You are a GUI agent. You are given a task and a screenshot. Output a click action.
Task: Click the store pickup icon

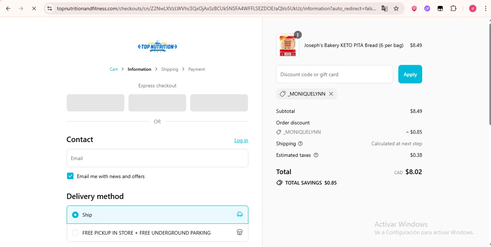pyautogui.click(x=240, y=232)
